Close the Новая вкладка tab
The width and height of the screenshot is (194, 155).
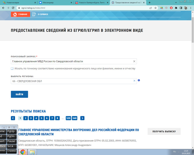click(35, 2)
